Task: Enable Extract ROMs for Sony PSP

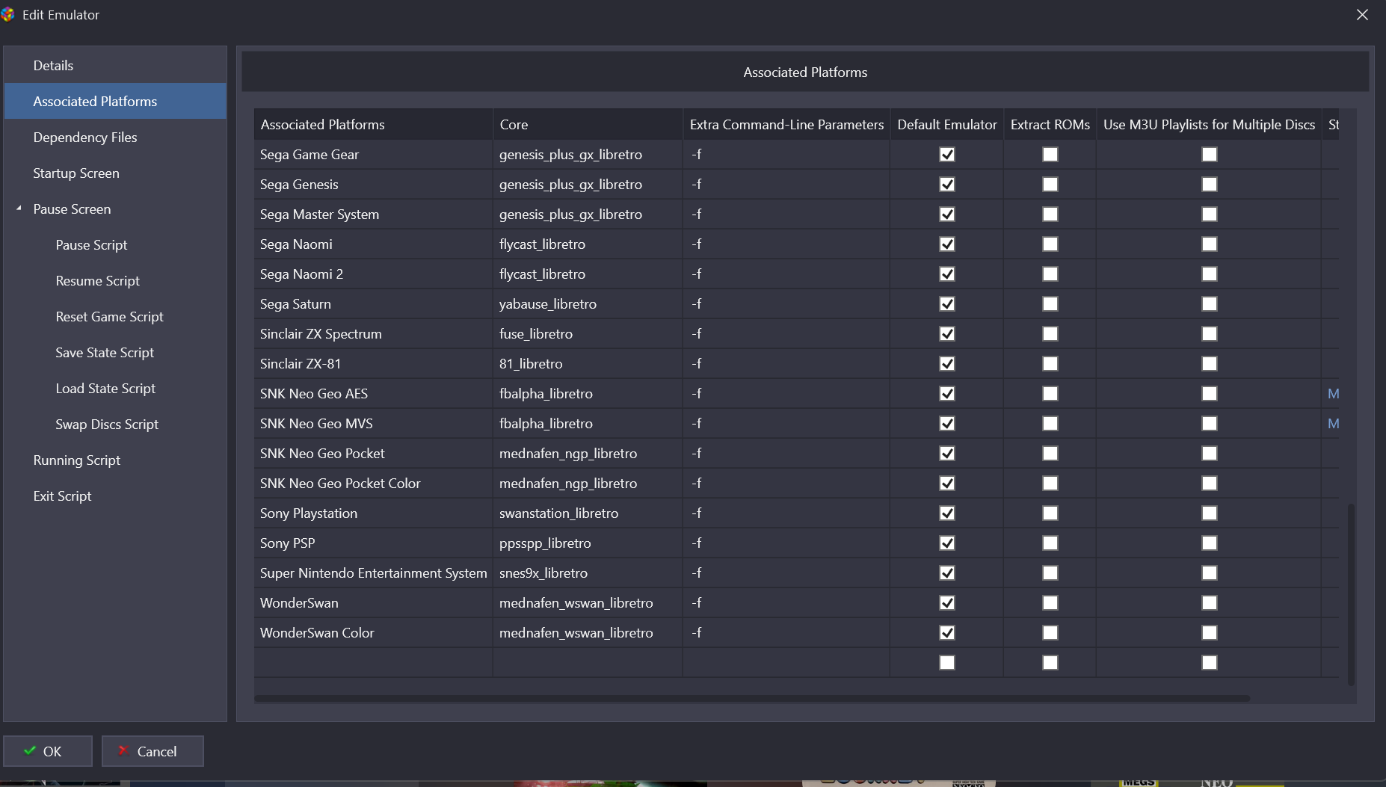Action: coord(1050,543)
